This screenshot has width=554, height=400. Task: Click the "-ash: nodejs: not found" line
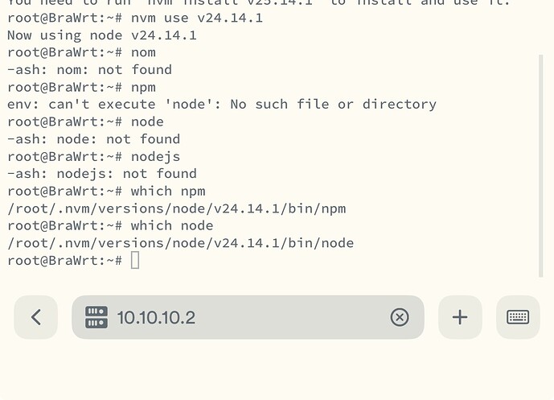coord(102,174)
